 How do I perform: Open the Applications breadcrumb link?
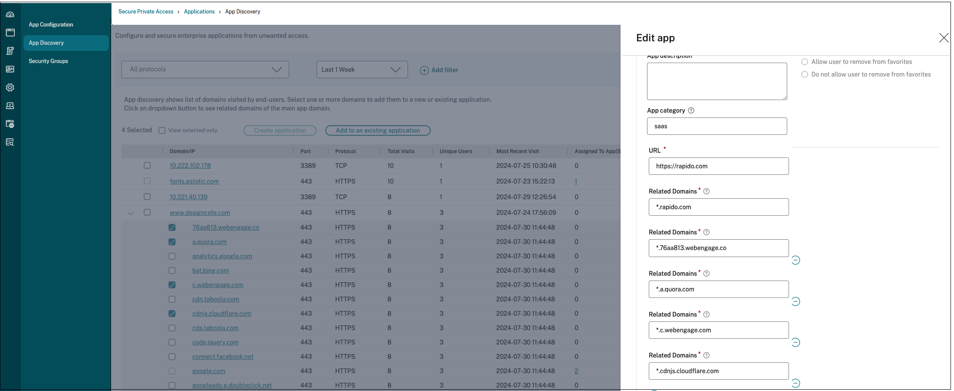point(199,12)
